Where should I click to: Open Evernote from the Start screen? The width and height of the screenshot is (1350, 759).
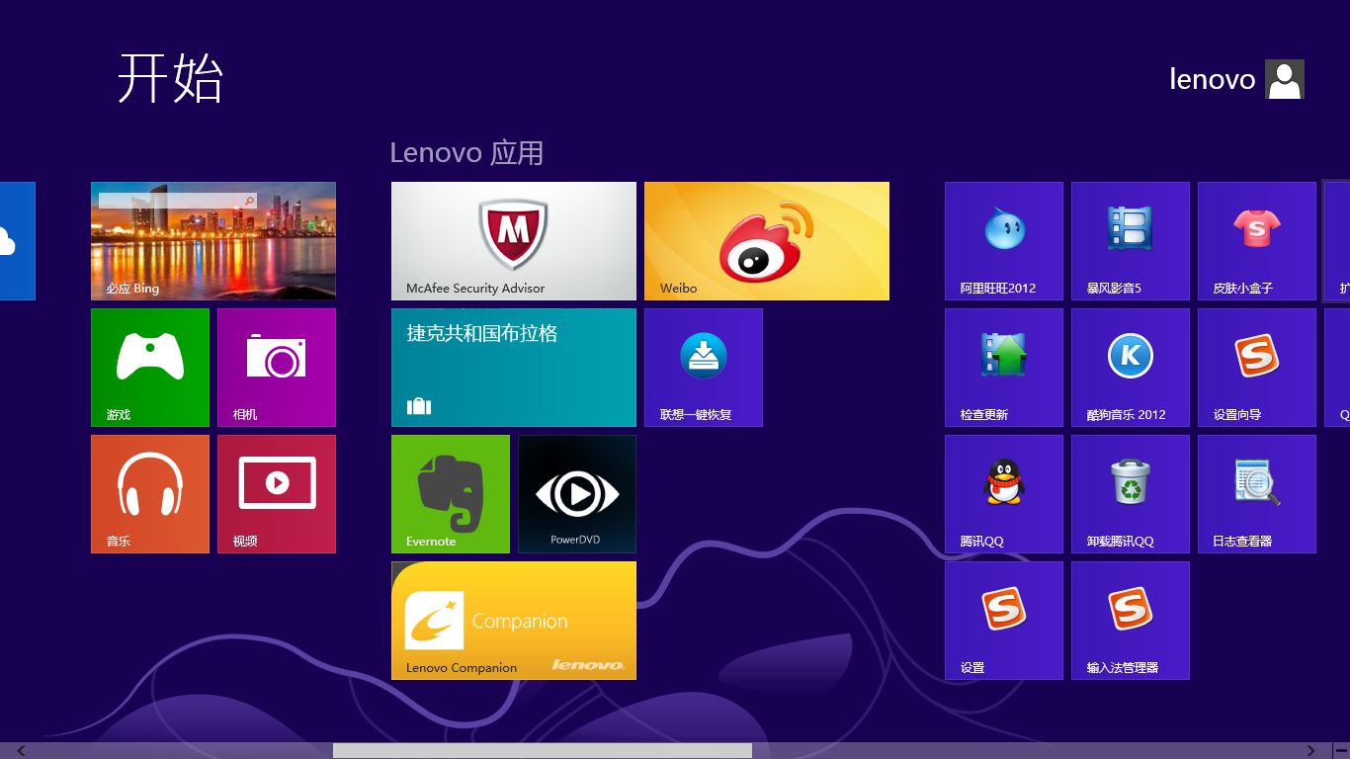click(x=450, y=493)
